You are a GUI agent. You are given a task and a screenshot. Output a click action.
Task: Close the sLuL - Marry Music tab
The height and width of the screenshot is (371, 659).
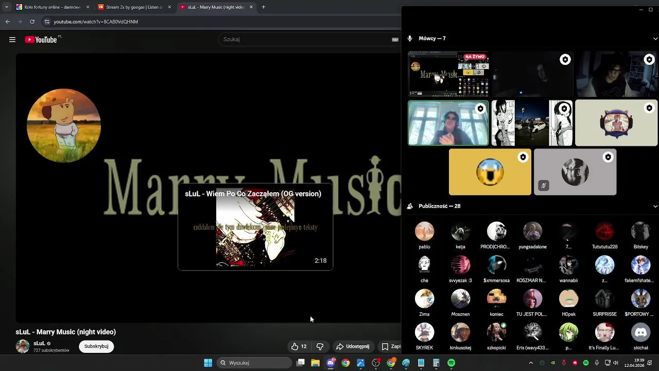[x=251, y=7]
